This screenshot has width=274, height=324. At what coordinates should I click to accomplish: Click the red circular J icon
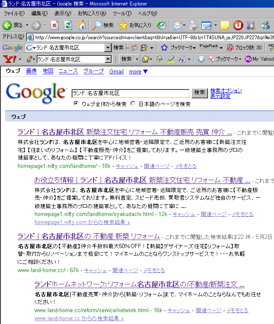(238, 25)
